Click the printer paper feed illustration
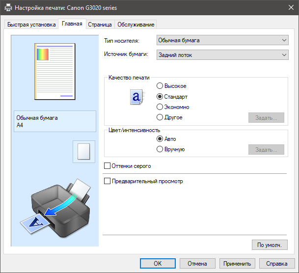Image resolution: width=299 pixels, height=273 pixels. 55,208
